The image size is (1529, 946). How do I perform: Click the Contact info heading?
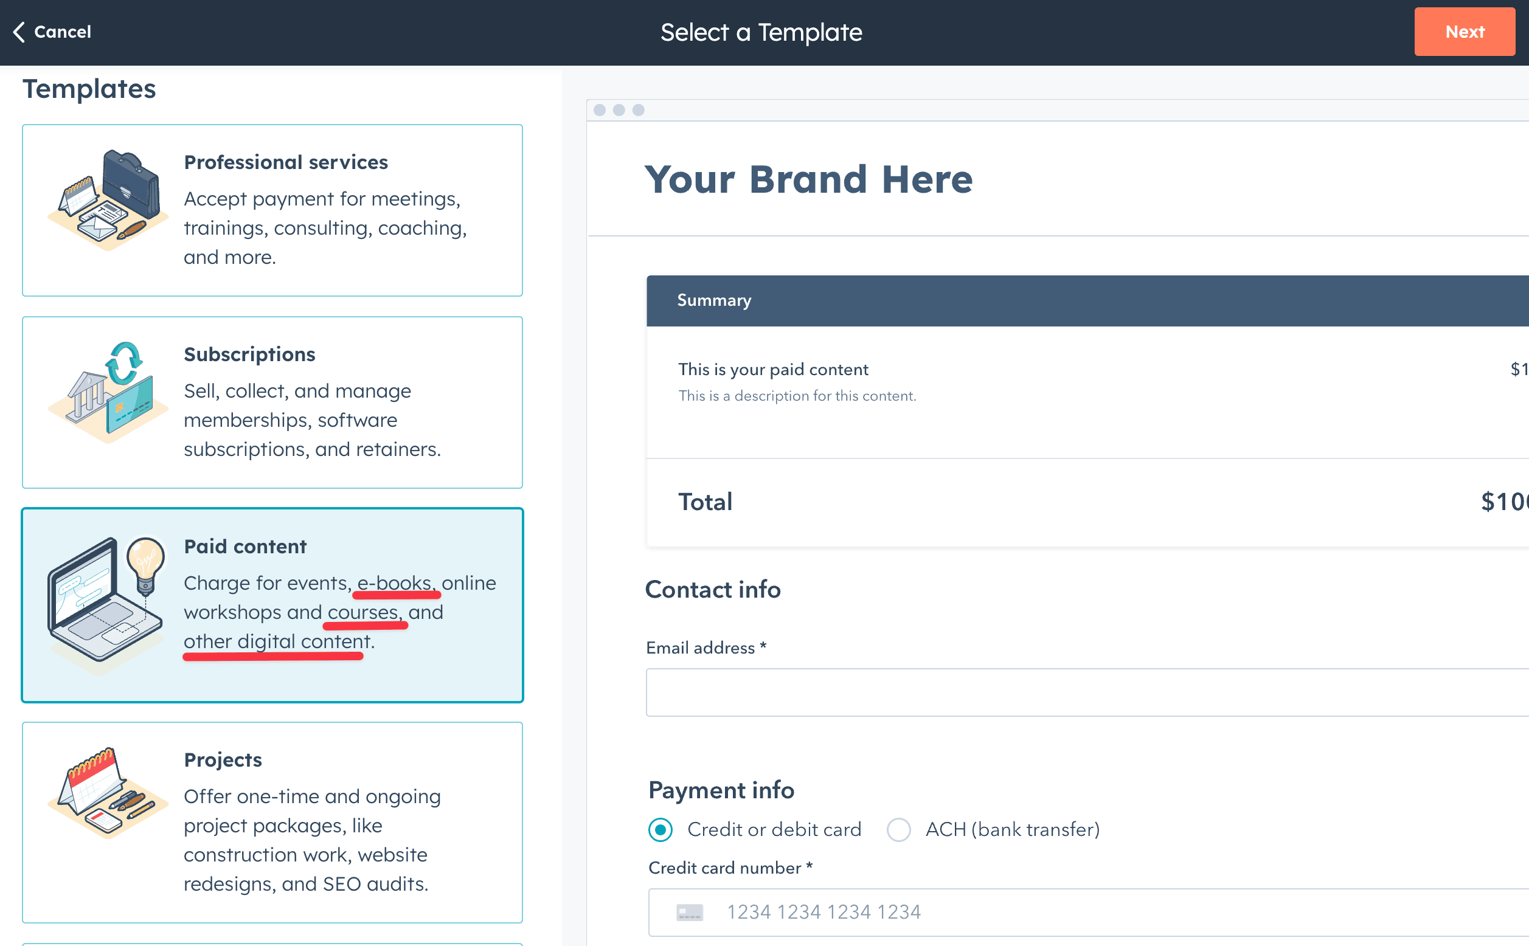[713, 589]
